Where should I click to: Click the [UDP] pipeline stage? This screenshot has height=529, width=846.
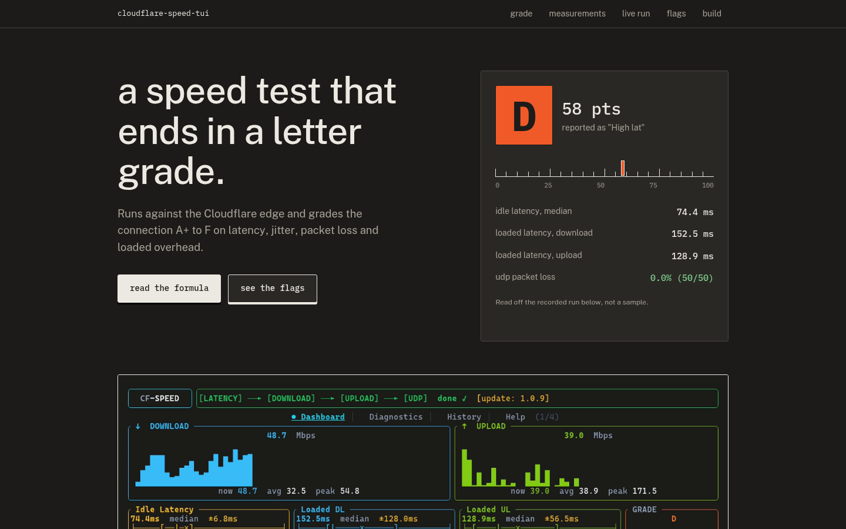(415, 399)
